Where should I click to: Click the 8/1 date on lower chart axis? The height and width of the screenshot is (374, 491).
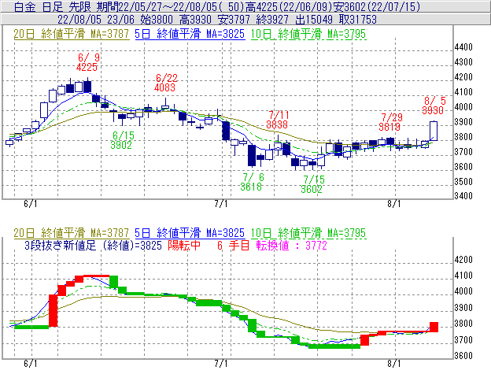[x=394, y=365]
